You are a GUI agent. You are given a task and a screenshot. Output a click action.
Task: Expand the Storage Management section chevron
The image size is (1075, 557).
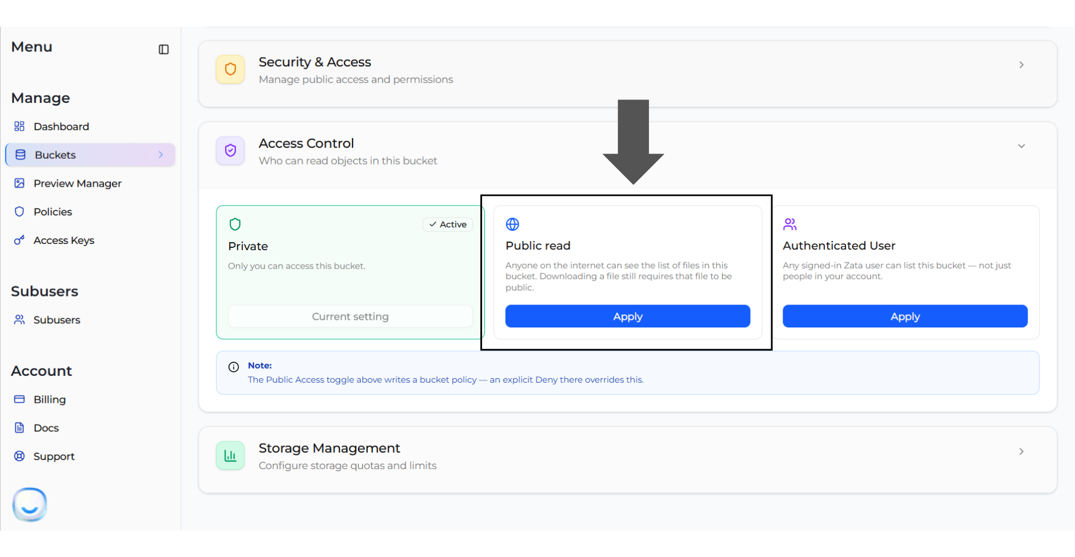click(x=1021, y=451)
